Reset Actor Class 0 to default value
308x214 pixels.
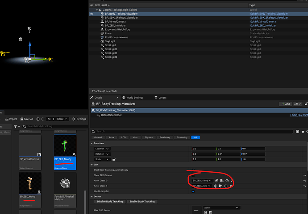pyautogui.click(x=305, y=180)
